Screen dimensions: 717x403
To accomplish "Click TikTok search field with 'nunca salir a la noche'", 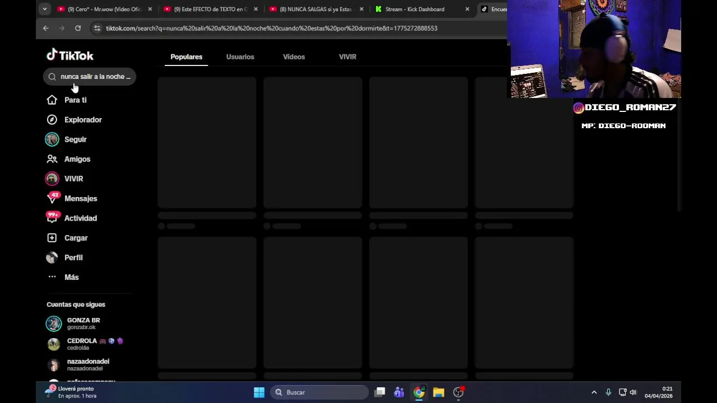I will [x=90, y=77].
